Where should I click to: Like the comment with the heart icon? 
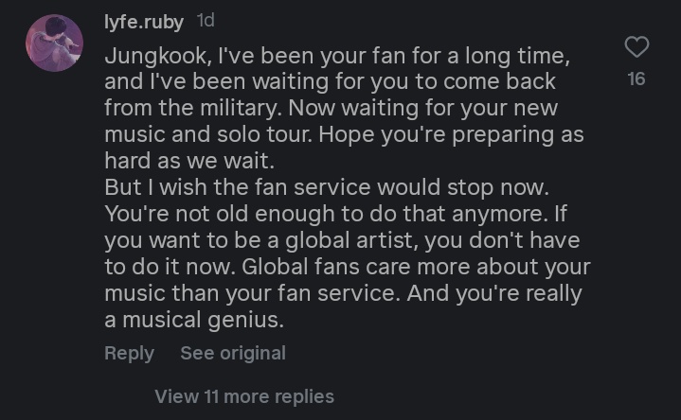pos(637,46)
